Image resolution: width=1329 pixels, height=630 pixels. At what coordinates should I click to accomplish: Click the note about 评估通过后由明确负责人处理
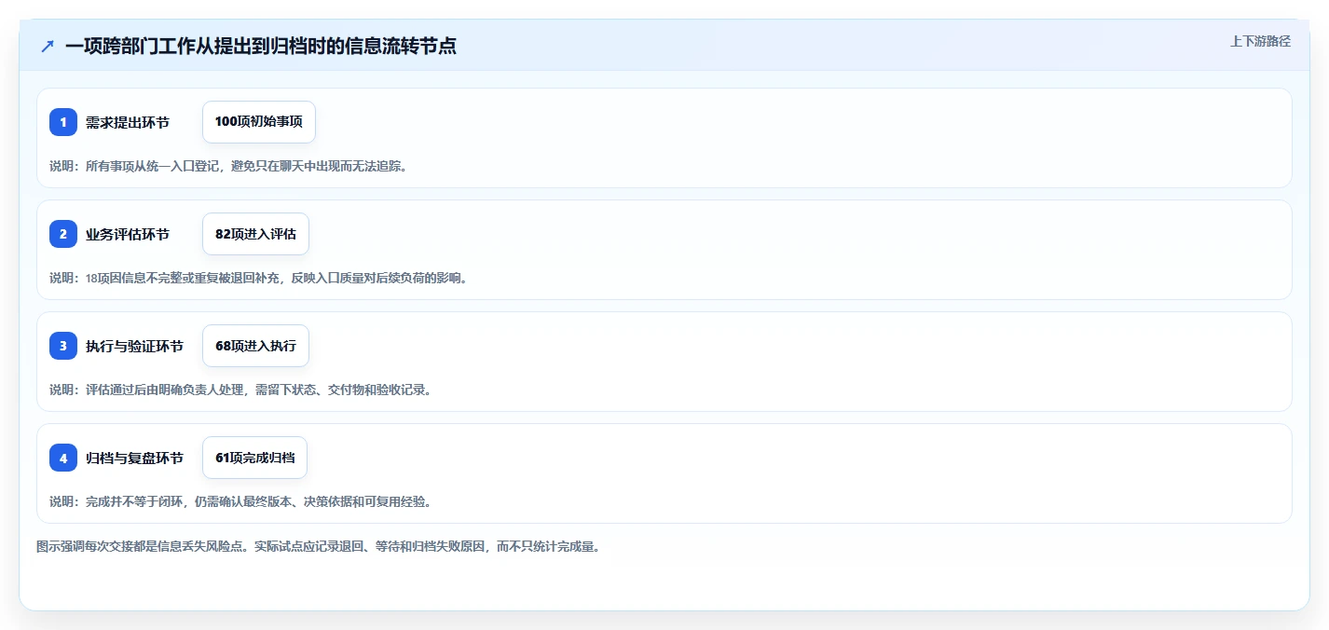(x=240, y=390)
